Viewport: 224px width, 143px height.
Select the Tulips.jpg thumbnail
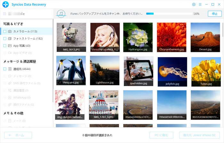coord(206,72)
